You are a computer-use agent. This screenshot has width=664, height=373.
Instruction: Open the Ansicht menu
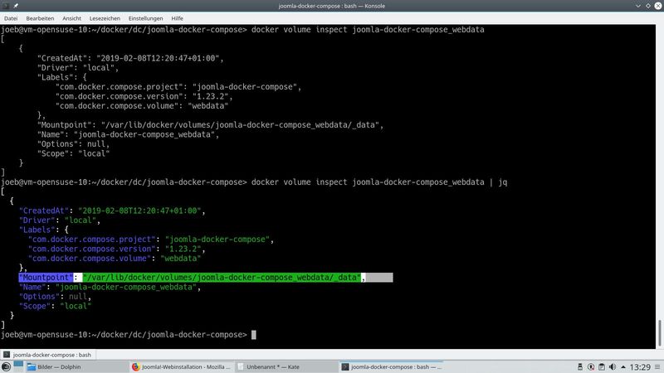coord(72,17)
